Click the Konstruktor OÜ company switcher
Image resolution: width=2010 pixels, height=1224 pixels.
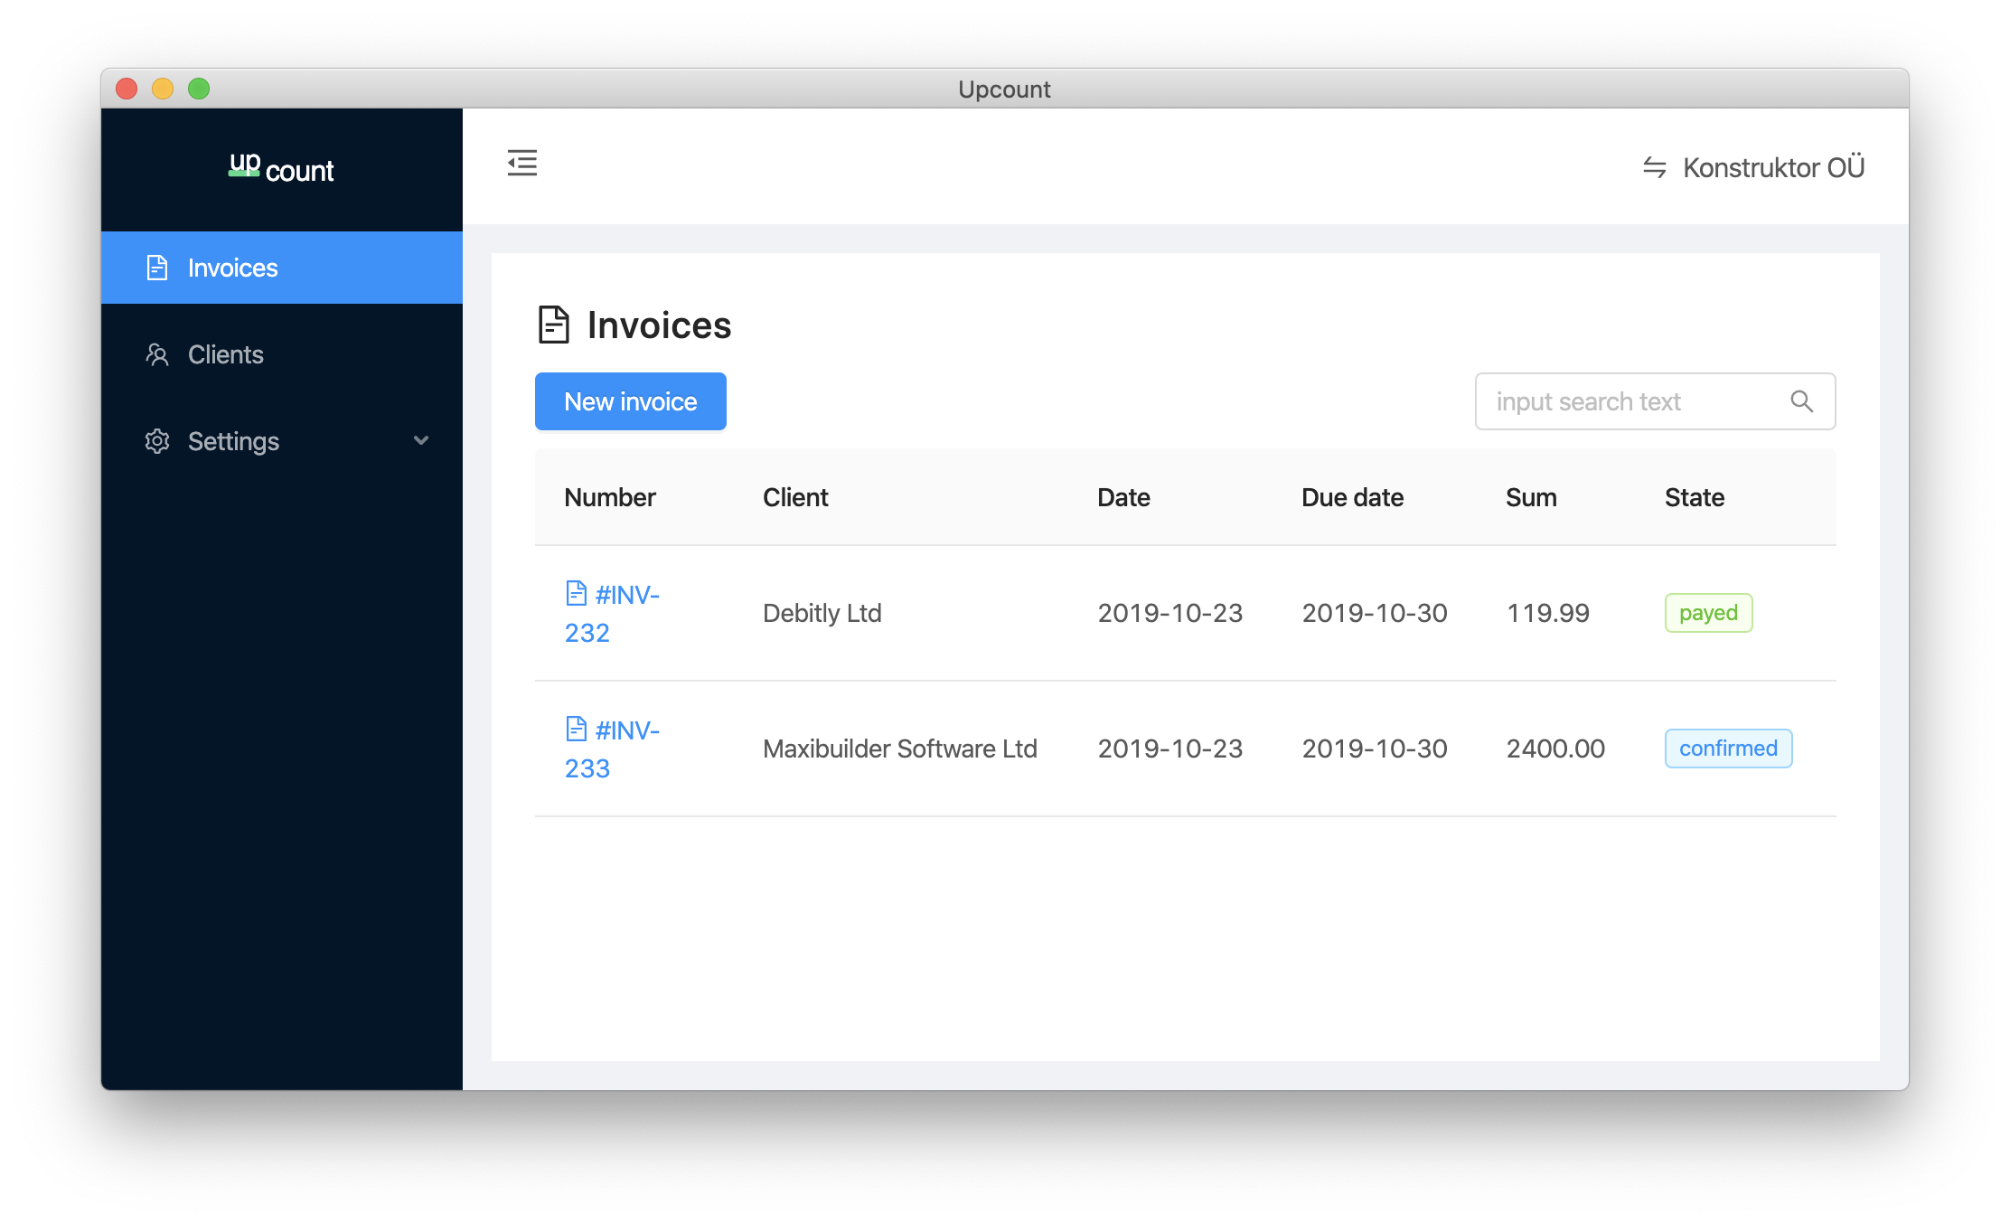[1759, 165]
